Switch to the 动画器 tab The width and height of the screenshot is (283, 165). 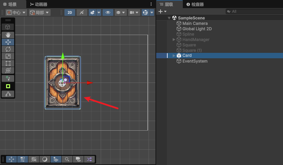pyautogui.click(x=39, y=4)
